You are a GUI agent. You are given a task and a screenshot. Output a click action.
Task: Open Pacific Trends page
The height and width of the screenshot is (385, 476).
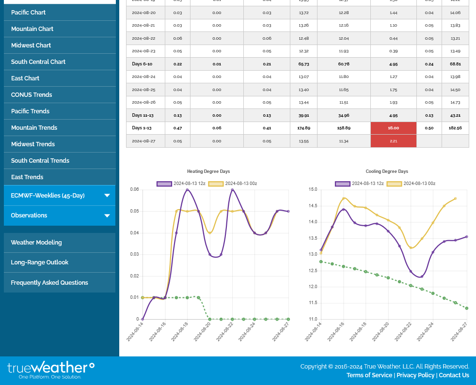(x=60, y=111)
